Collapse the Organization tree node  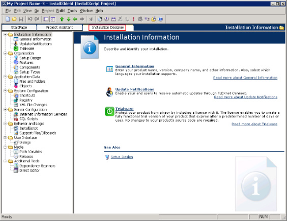(x=5, y=53)
